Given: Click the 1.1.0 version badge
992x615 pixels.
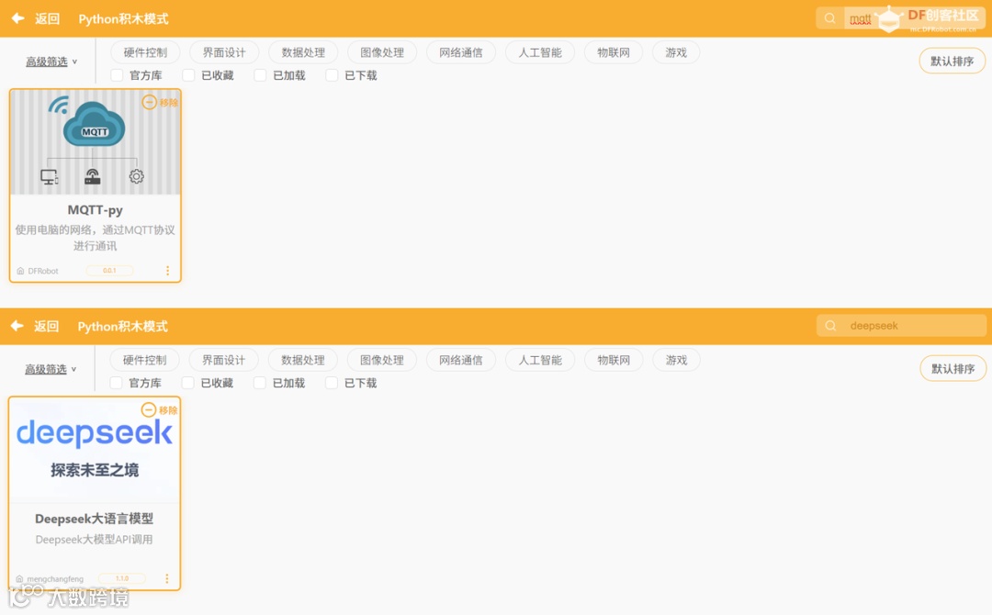Looking at the screenshot, I should (x=122, y=578).
